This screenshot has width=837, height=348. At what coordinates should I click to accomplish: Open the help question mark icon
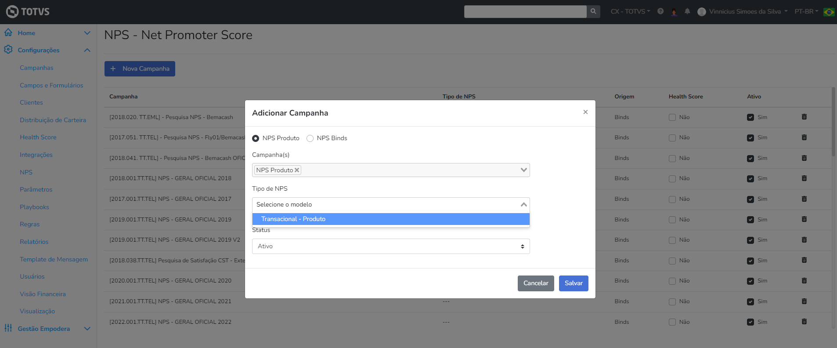pyautogui.click(x=660, y=11)
